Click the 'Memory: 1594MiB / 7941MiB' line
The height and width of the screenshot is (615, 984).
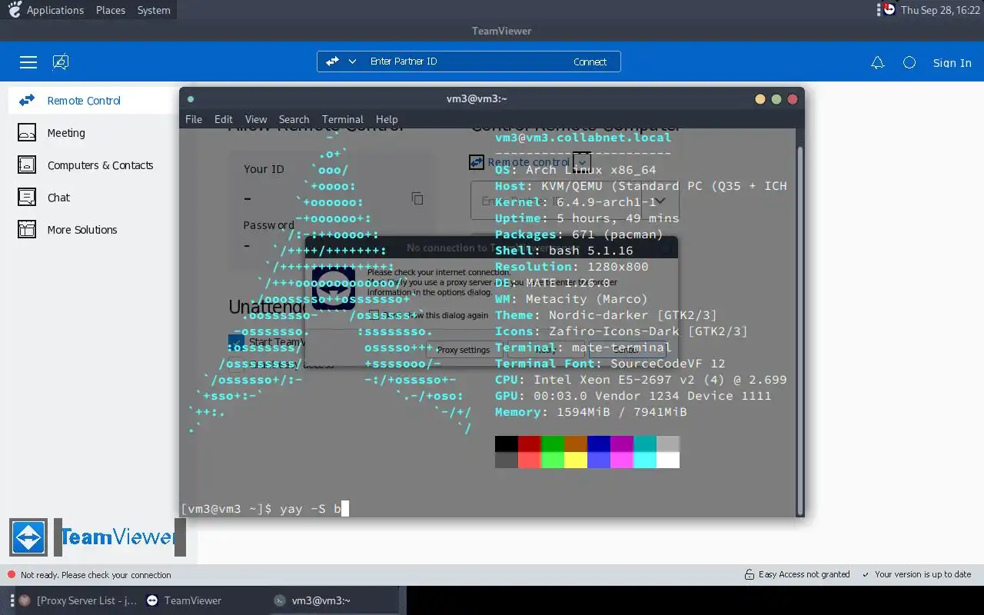pos(591,412)
